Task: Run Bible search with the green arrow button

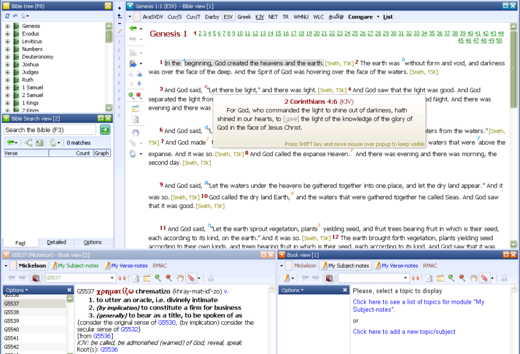Action: coord(105,130)
